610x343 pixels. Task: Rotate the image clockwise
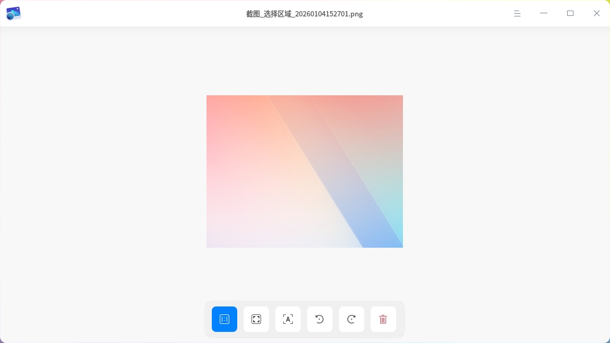pos(352,319)
